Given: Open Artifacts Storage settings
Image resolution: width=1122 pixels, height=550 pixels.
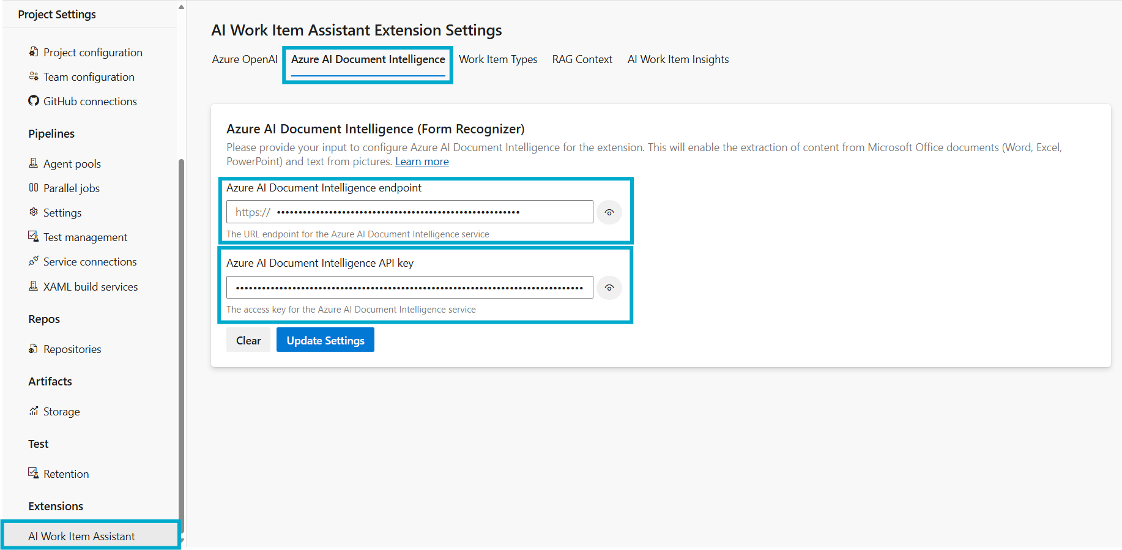Looking at the screenshot, I should [62, 411].
